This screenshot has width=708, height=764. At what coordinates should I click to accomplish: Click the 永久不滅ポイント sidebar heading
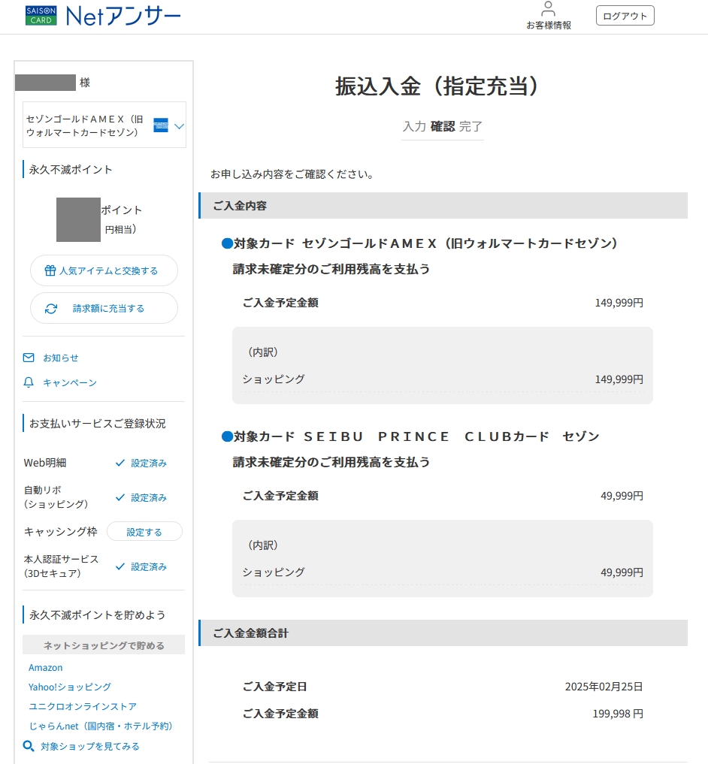[71, 170]
